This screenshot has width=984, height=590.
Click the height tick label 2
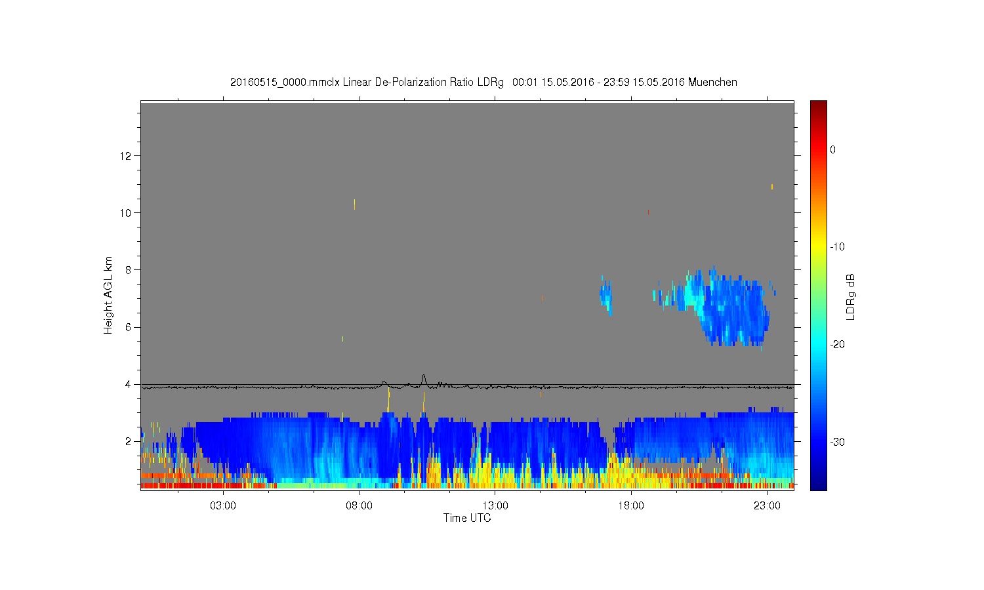click(129, 441)
